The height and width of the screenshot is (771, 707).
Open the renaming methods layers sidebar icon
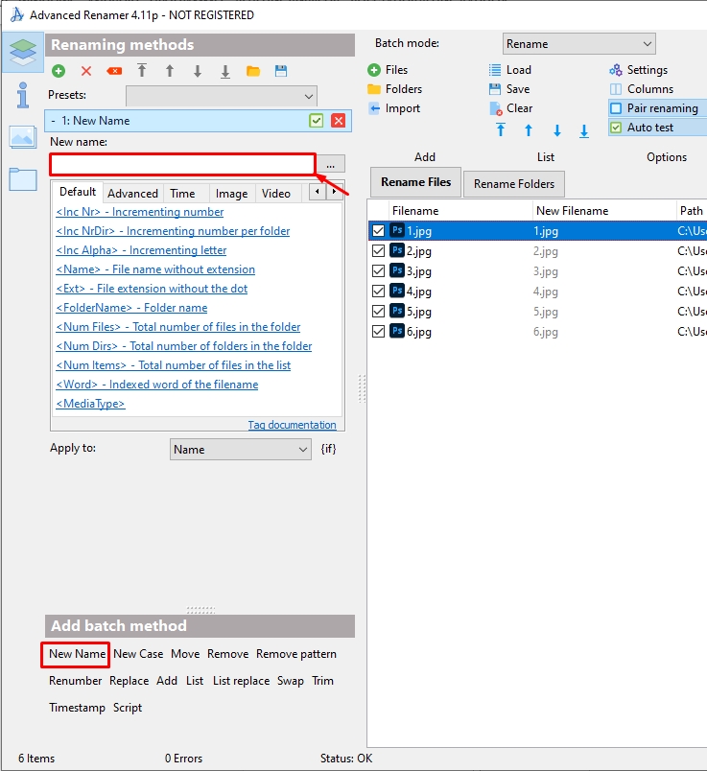click(x=23, y=52)
